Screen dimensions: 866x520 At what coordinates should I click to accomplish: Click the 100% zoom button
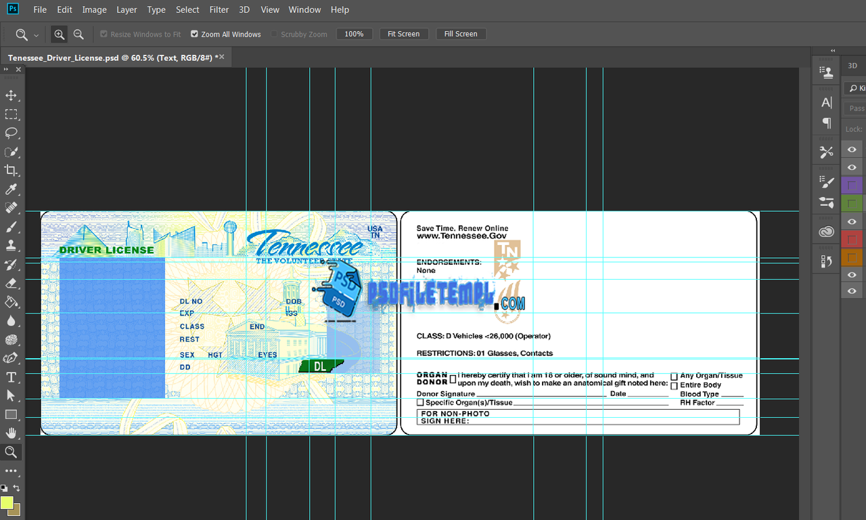pos(355,34)
